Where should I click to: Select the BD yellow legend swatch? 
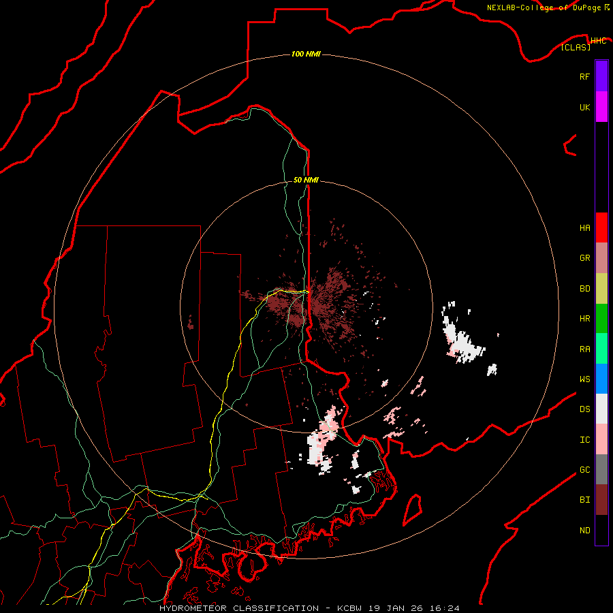click(x=601, y=289)
